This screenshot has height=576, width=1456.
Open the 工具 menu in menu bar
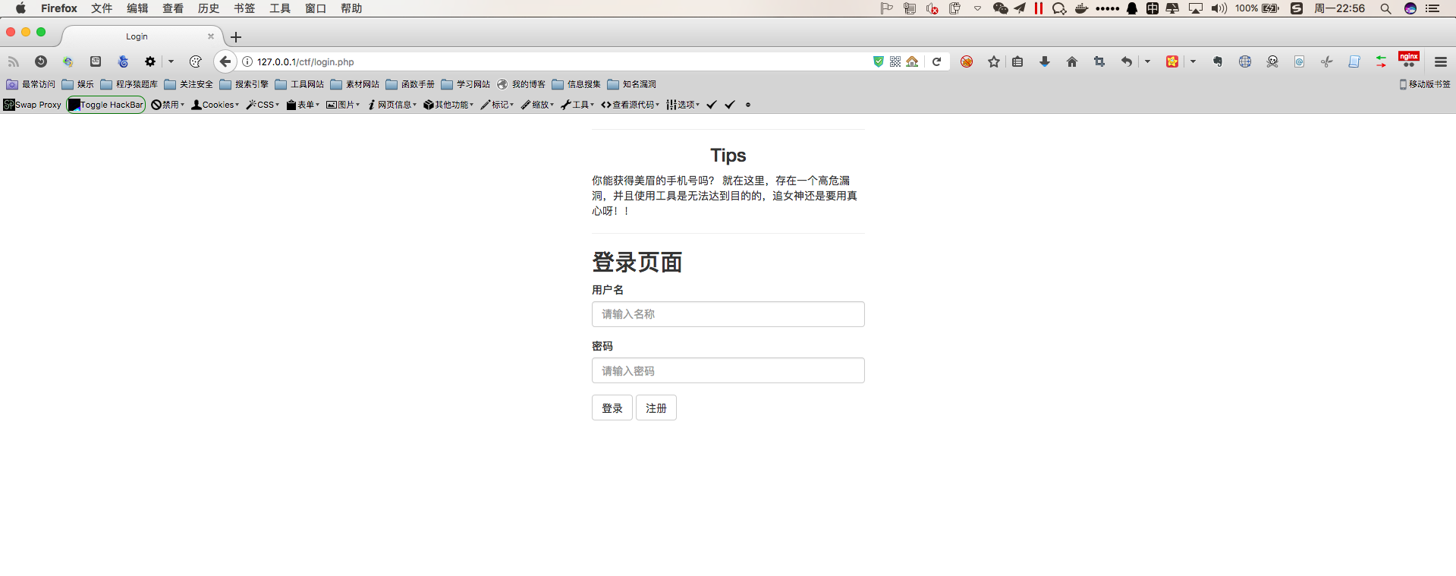pos(280,8)
